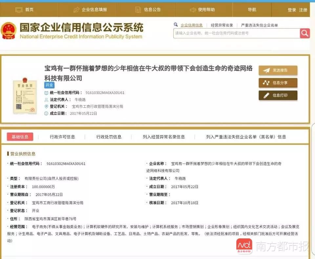
Task: Select the 企业信用信息 search category
Action: [191, 25]
